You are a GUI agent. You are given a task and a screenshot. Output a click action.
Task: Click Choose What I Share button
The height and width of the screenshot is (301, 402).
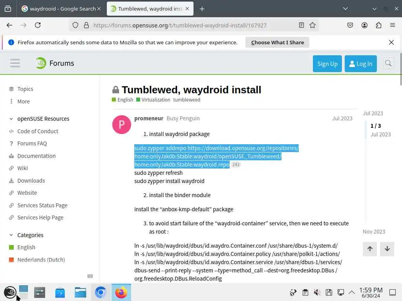pos(278,42)
